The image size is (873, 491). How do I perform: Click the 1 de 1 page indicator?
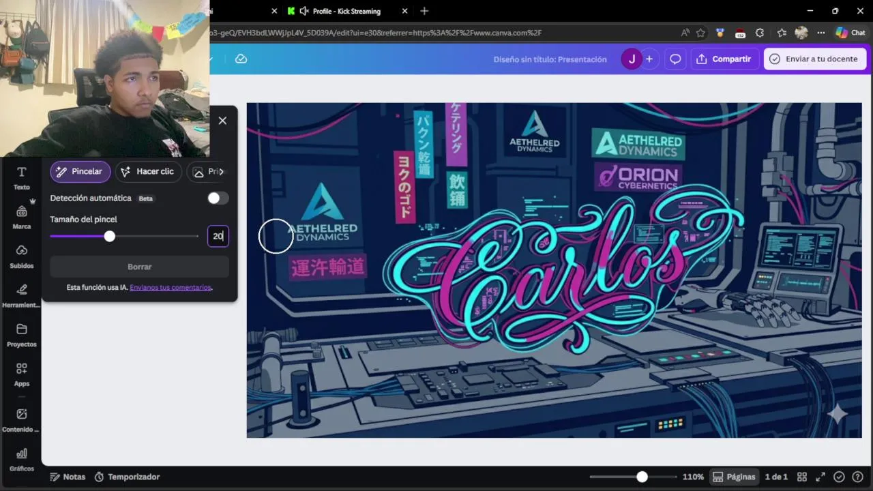click(x=776, y=477)
